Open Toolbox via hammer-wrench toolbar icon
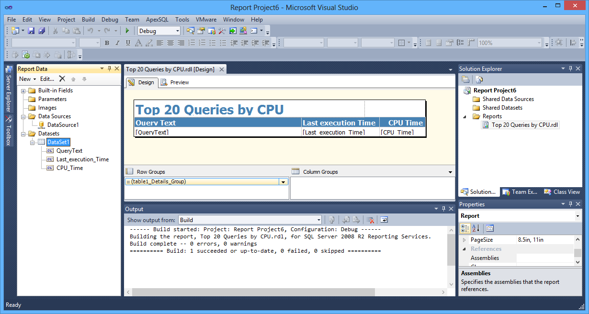The image size is (589, 314). click(x=222, y=31)
